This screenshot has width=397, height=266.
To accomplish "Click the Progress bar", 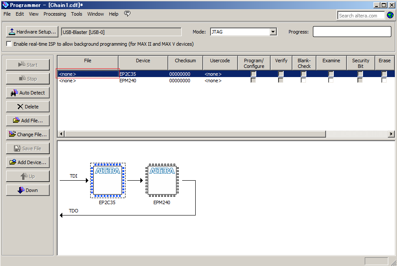I will click(352, 32).
